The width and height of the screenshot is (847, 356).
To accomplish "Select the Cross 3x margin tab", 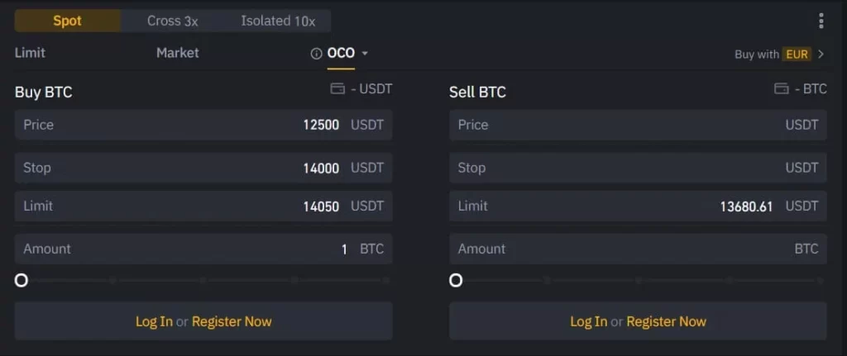I will (x=172, y=21).
